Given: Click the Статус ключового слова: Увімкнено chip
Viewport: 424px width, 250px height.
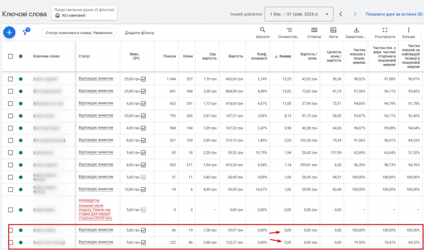Looking at the screenshot, I should (79, 32).
